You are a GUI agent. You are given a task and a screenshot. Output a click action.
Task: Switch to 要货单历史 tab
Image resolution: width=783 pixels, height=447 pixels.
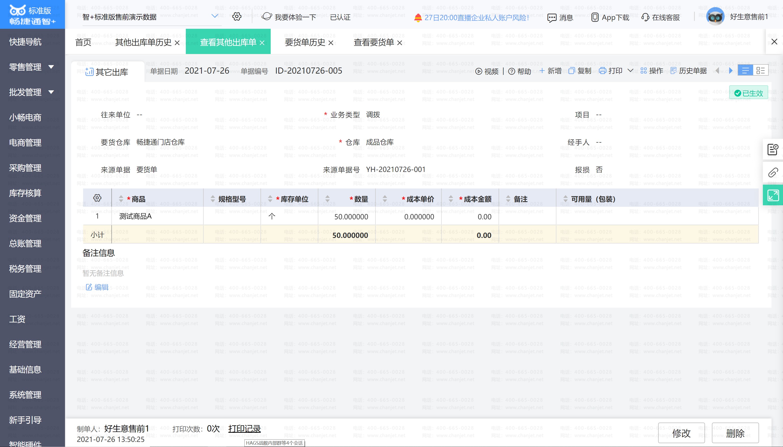pyautogui.click(x=305, y=42)
